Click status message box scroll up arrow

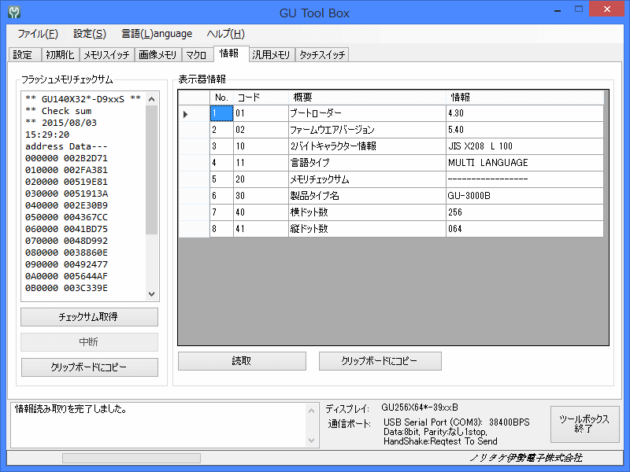coord(311,411)
